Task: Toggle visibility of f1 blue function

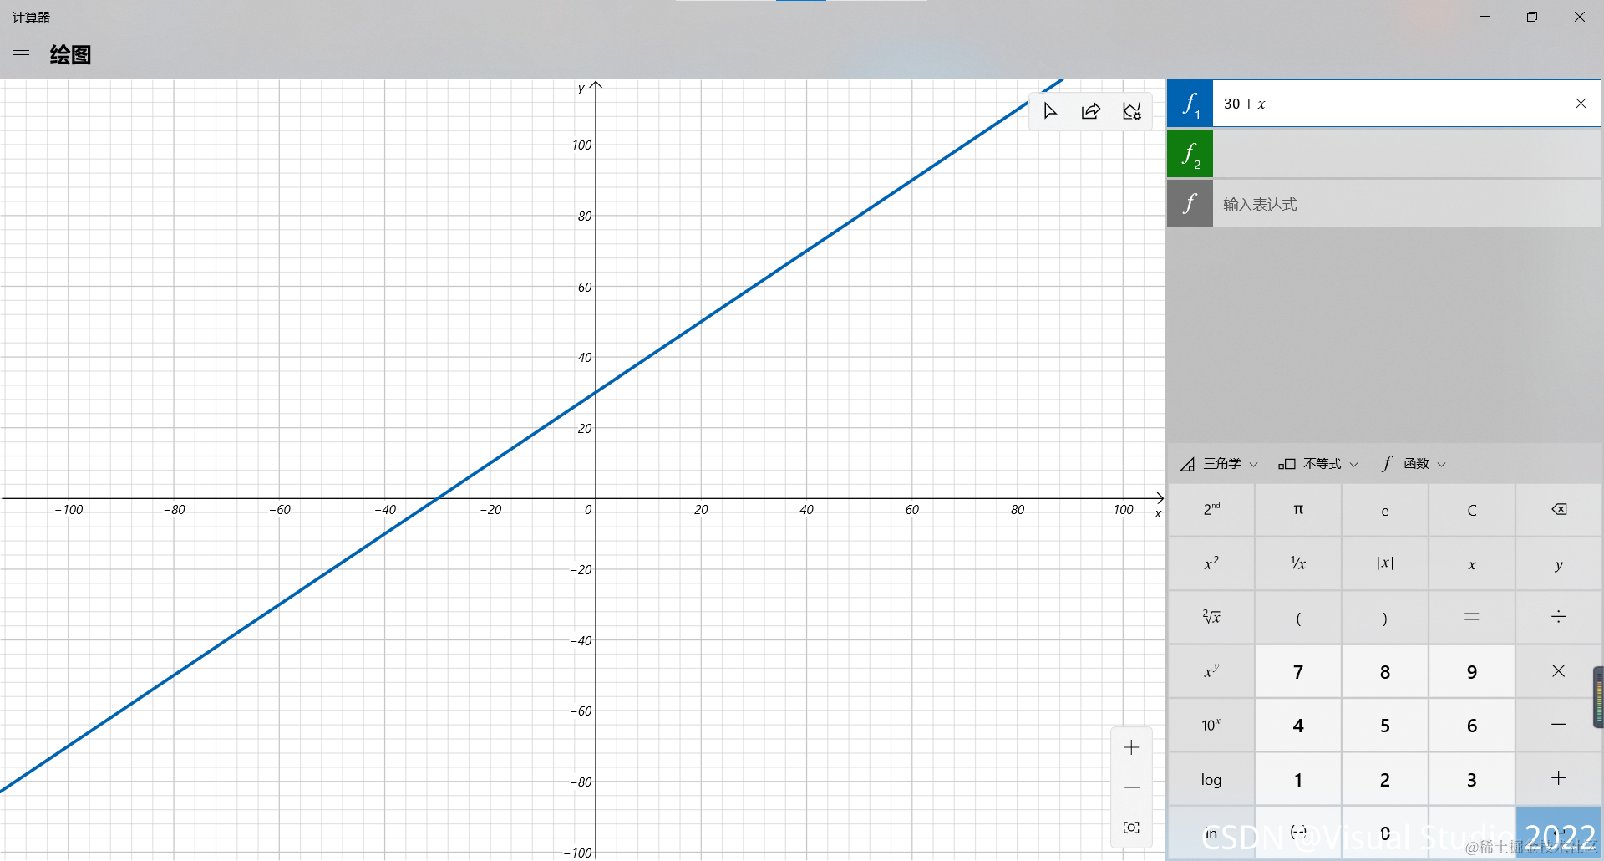Action: point(1190,104)
